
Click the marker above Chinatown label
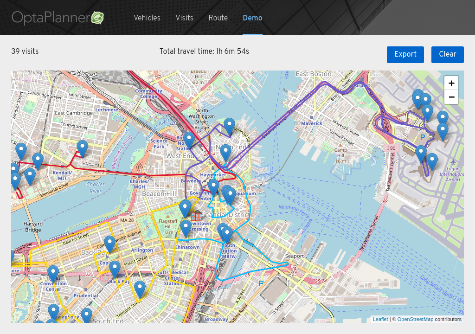click(186, 228)
